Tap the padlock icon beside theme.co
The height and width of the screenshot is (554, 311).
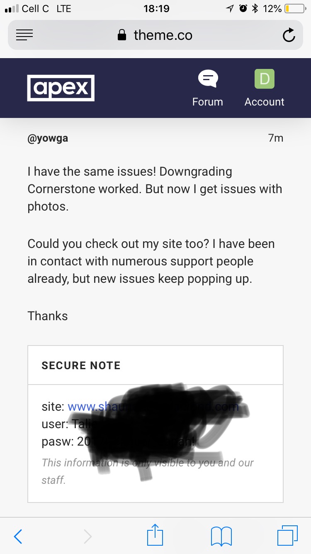[x=122, y=35]
